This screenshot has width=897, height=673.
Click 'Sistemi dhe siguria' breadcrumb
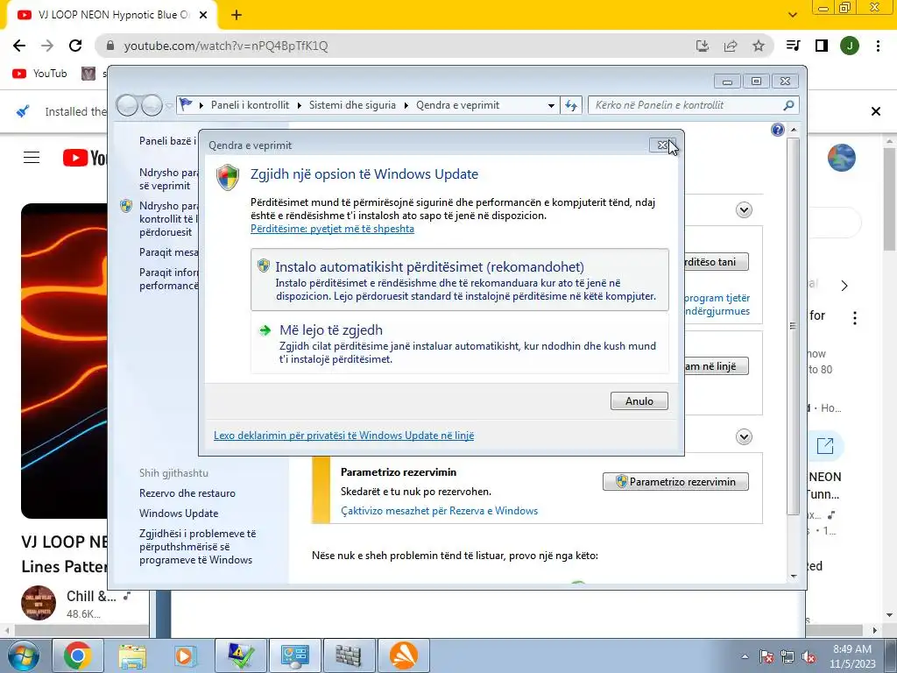352,105
